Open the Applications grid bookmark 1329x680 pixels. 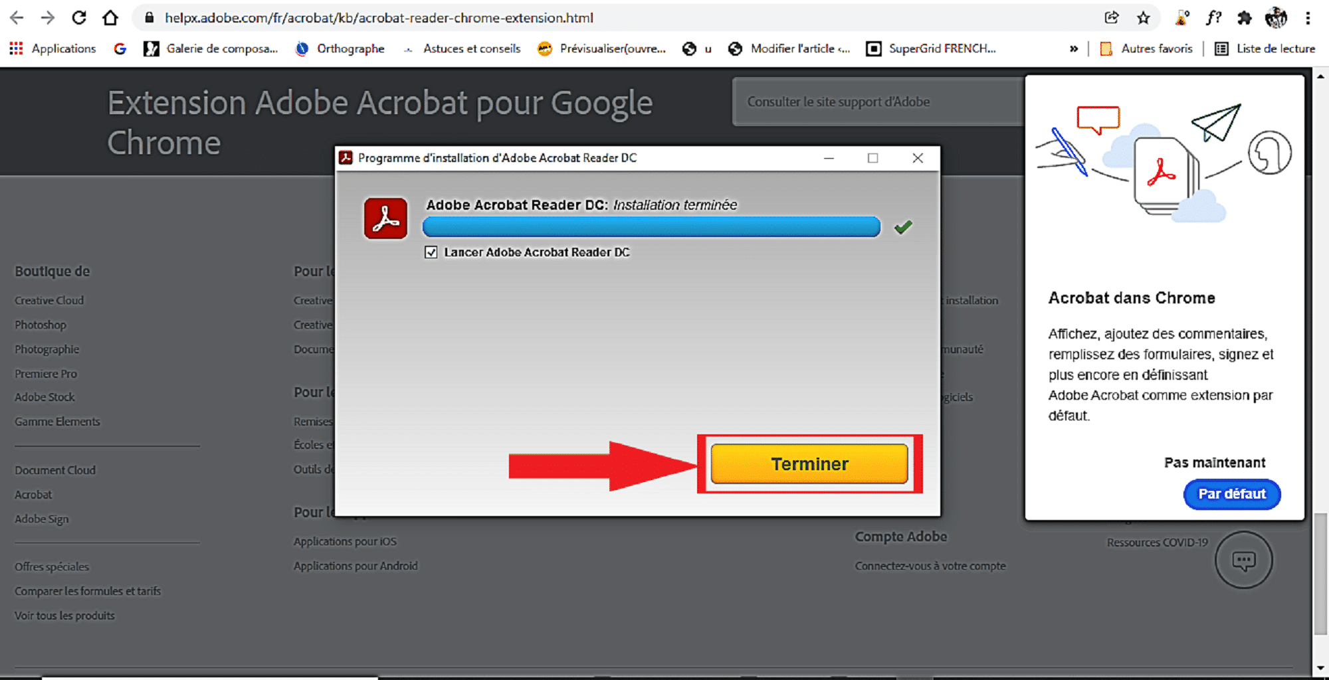click(52, 48)
